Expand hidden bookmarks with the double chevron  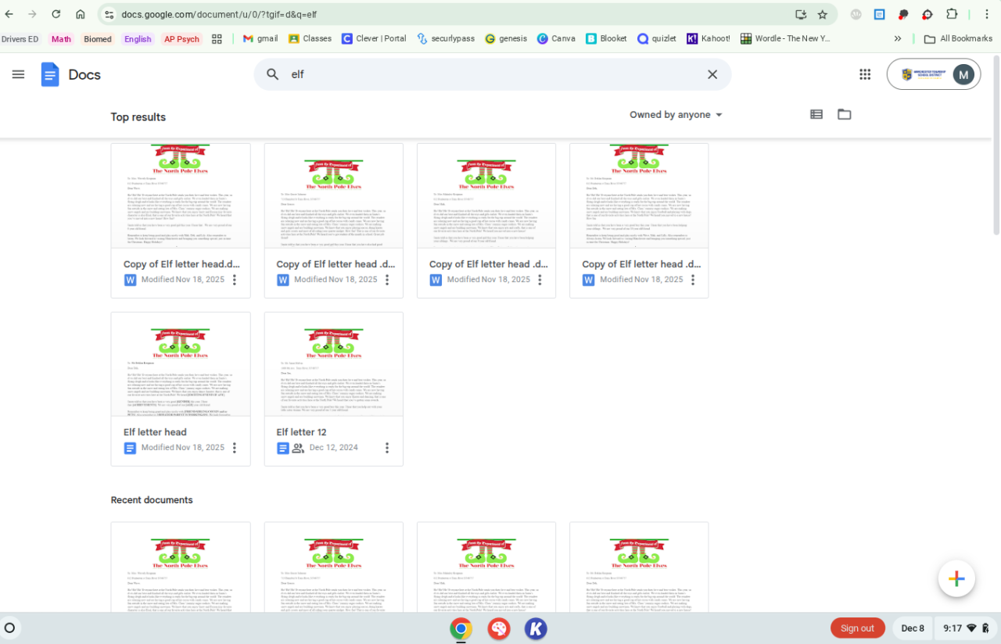coord(897,39)
